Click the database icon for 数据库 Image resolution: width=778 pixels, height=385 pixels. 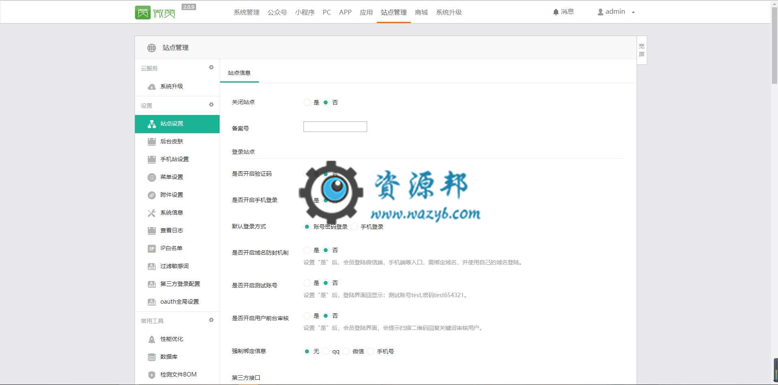pyautogui.click(x=152, y=357)
